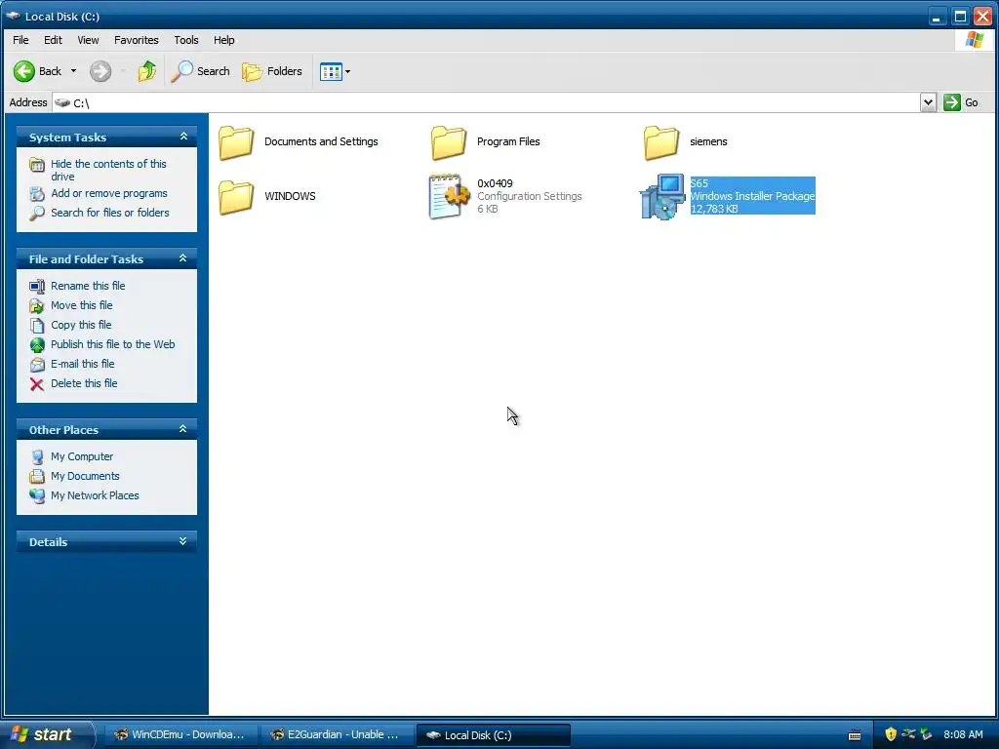This screenshot has height=749, width=999.
Task: Click Delete this file link
Action: (84, 383)
